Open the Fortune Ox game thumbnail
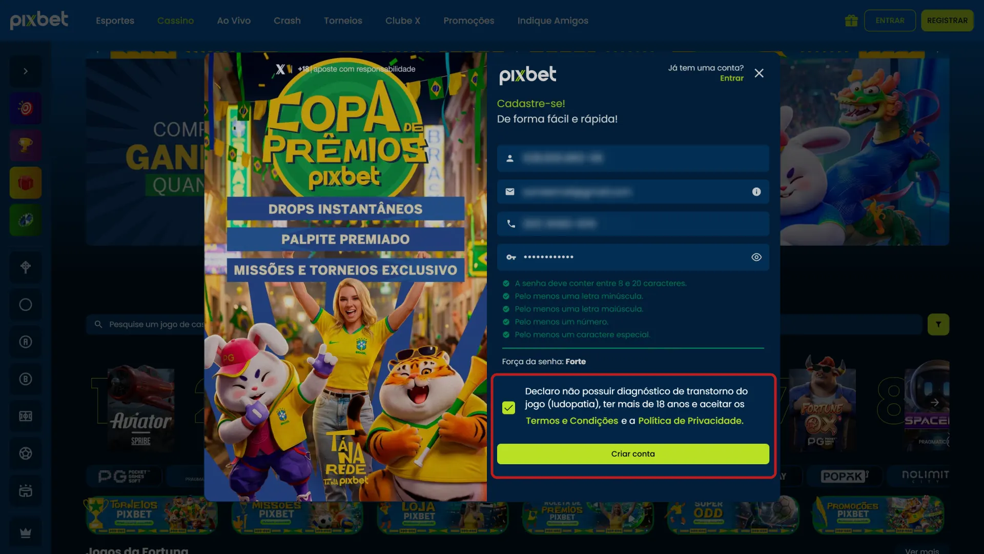The image size is (984, 554). tap(823, 405)
